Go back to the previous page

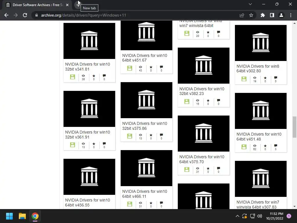(6, 15)
